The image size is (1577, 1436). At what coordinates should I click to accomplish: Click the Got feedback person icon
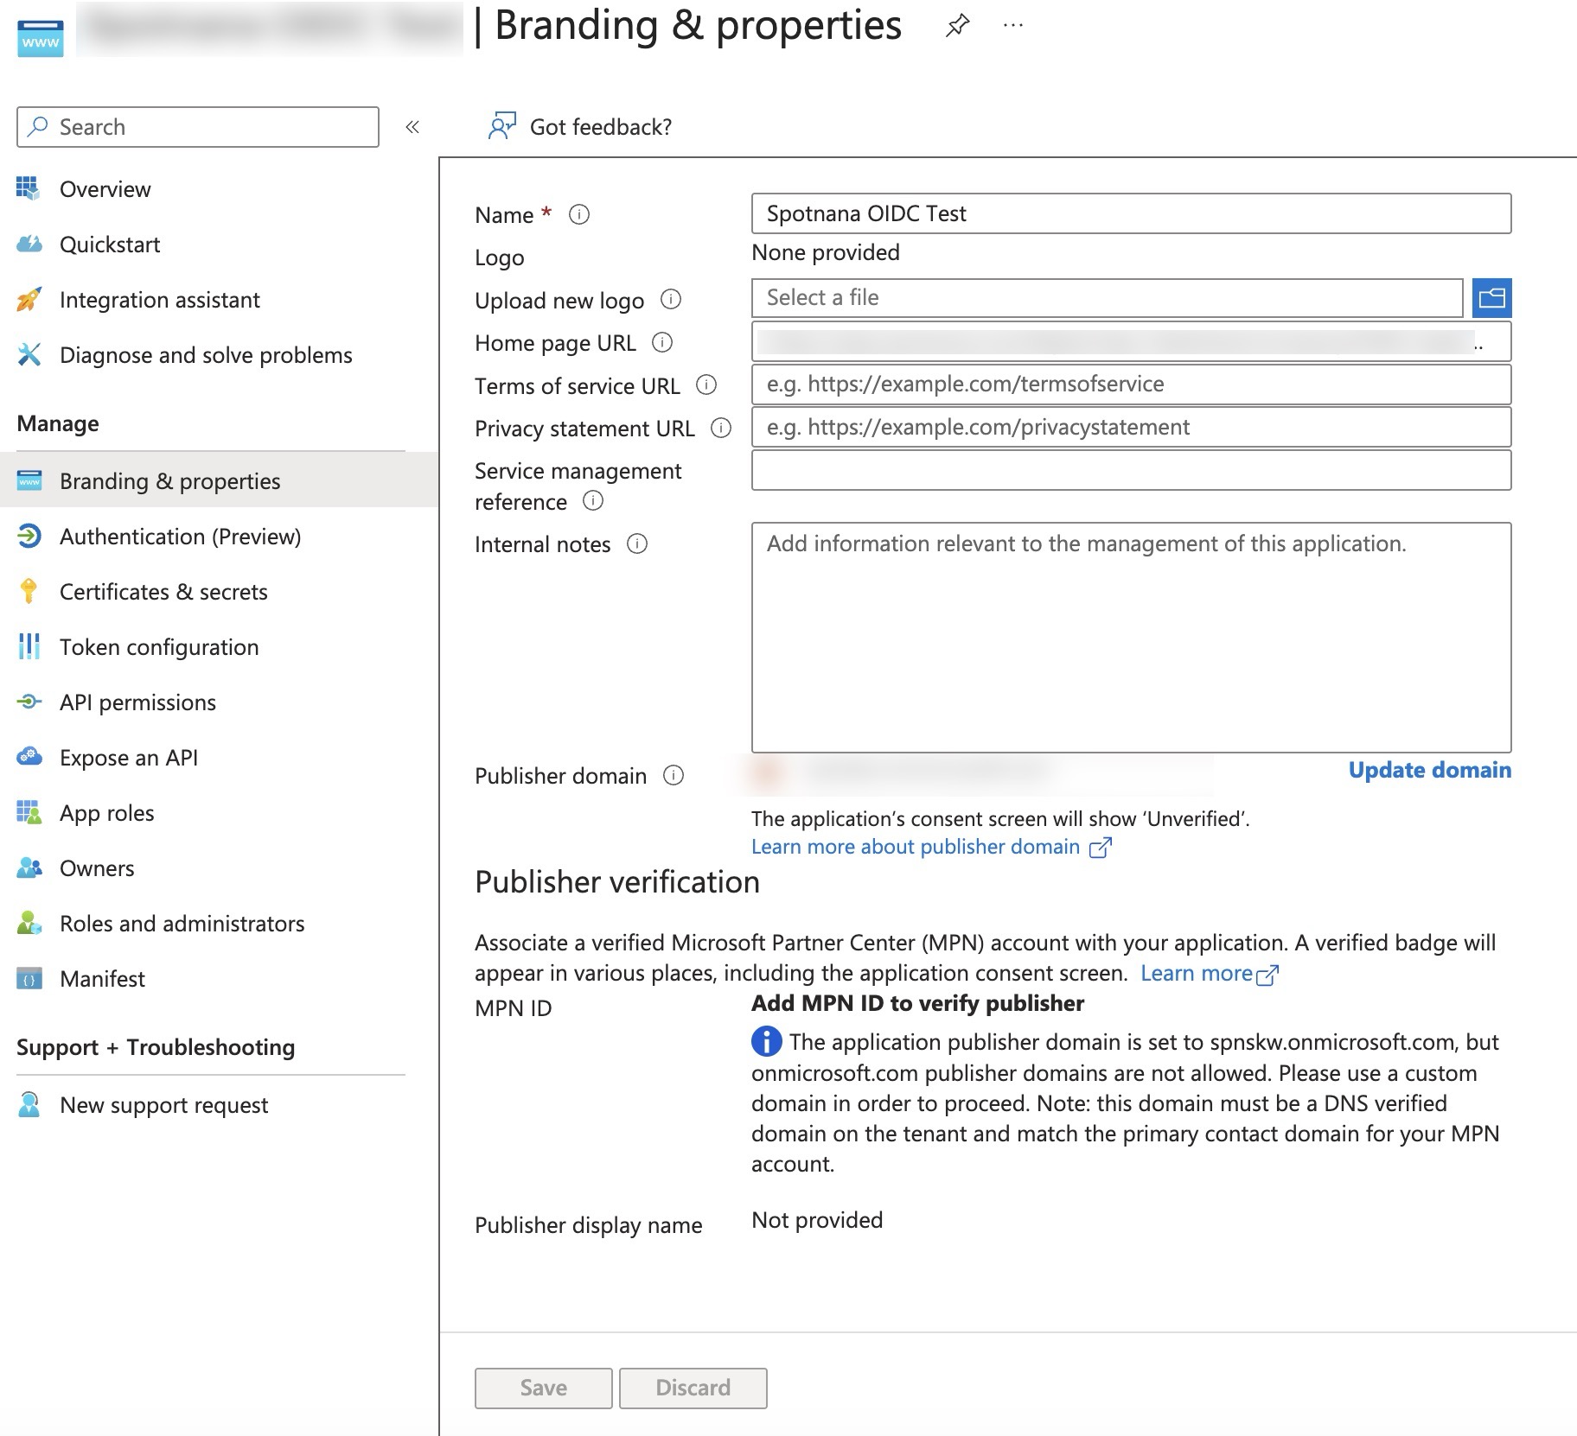[x=502, y=126]
